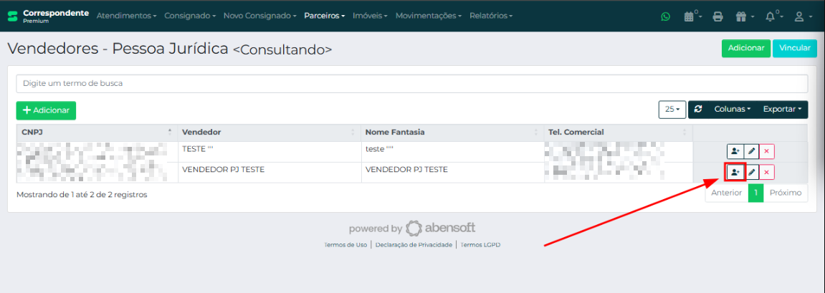Click the printer icon in the top bar
The image size is (825, 293).
pos(717,16)
